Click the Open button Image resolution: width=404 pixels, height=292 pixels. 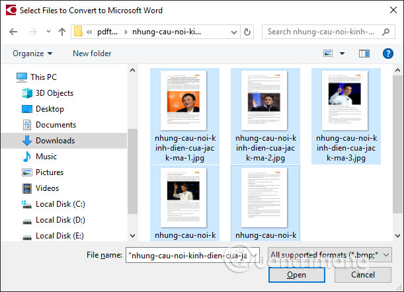coord(297,275)
